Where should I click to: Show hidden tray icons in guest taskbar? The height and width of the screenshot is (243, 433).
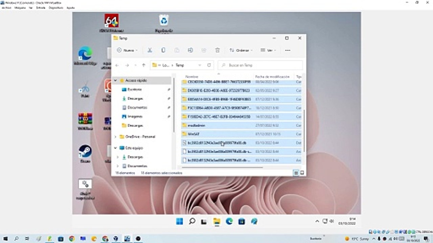(x=317, y=221)
